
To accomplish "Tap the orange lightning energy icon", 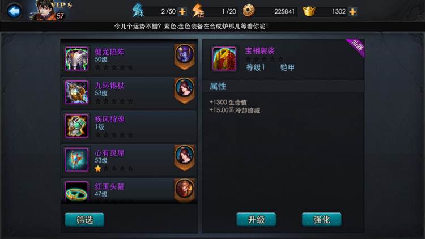I will [198, 11].
